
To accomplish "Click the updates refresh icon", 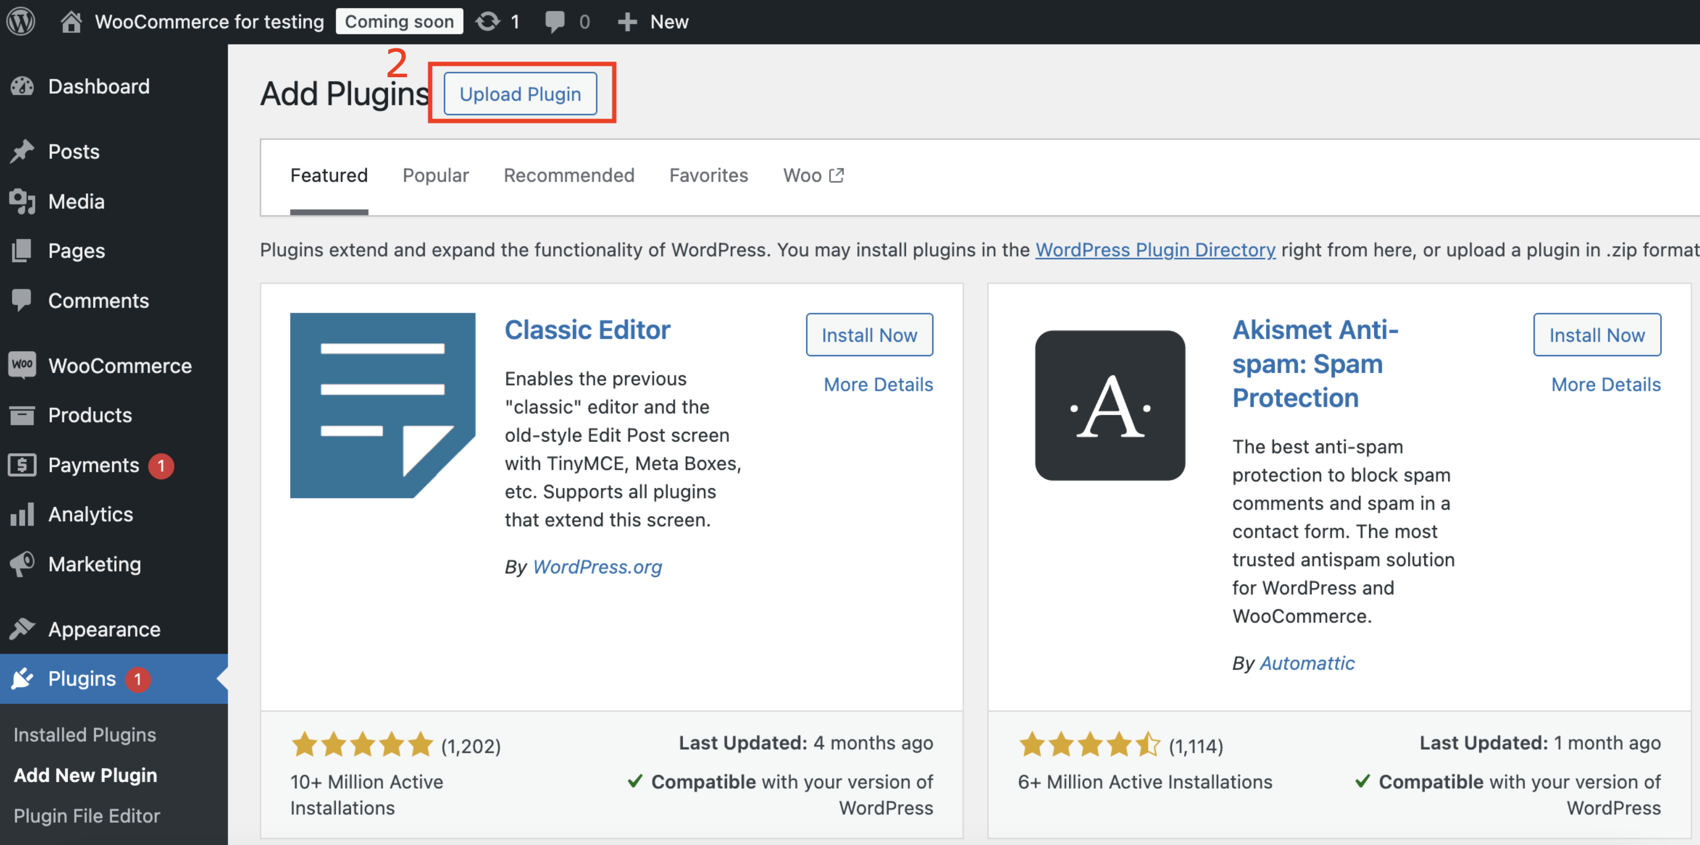I will click(488, 21).
